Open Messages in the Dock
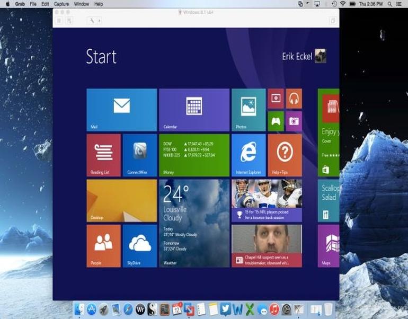This screenshot has width=408, height=319. click(262, 310)
